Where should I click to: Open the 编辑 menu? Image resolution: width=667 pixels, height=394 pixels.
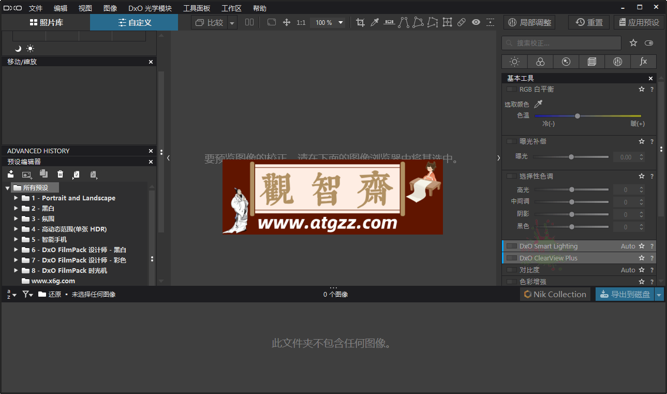(61, 8)
